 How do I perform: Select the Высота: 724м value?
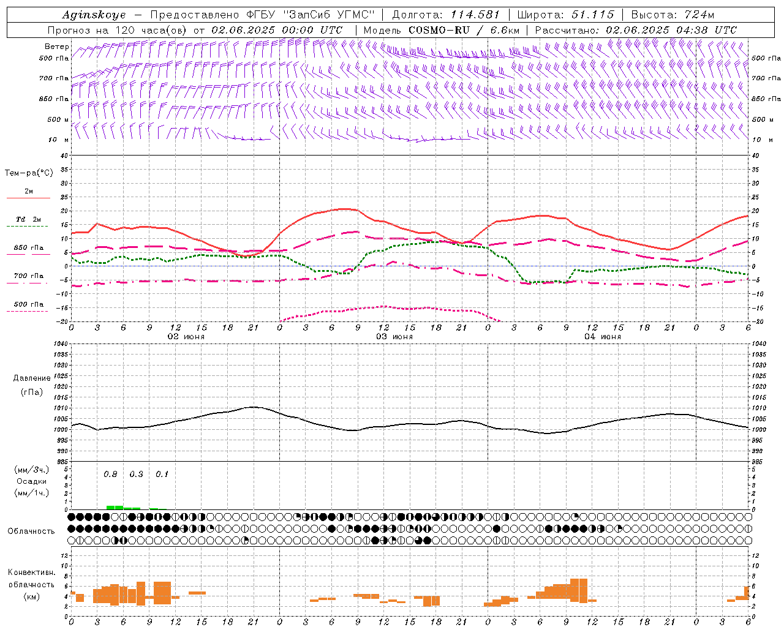coord(673,15)
